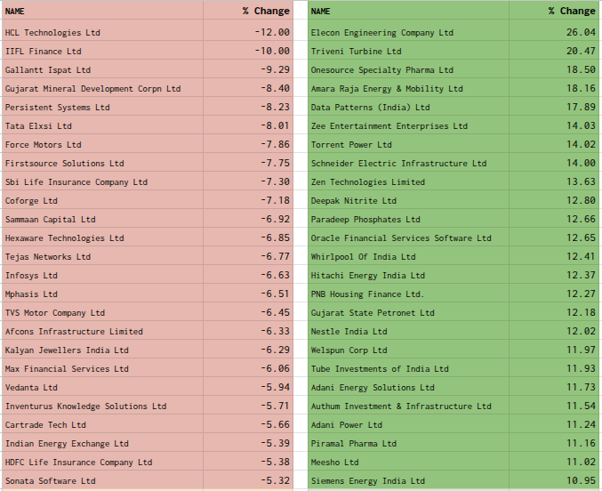Select Inventurus Knowledge Solutions Ltd cell
This screenshot has width=602, height=491.
coord(102,406)
